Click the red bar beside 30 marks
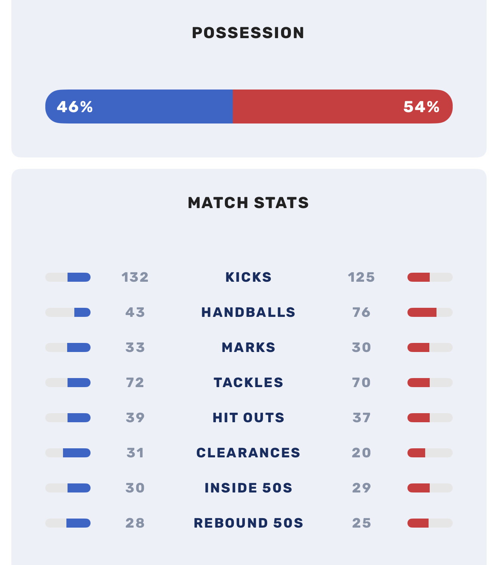Screen dimensions: 498x565 pos(418,347)
